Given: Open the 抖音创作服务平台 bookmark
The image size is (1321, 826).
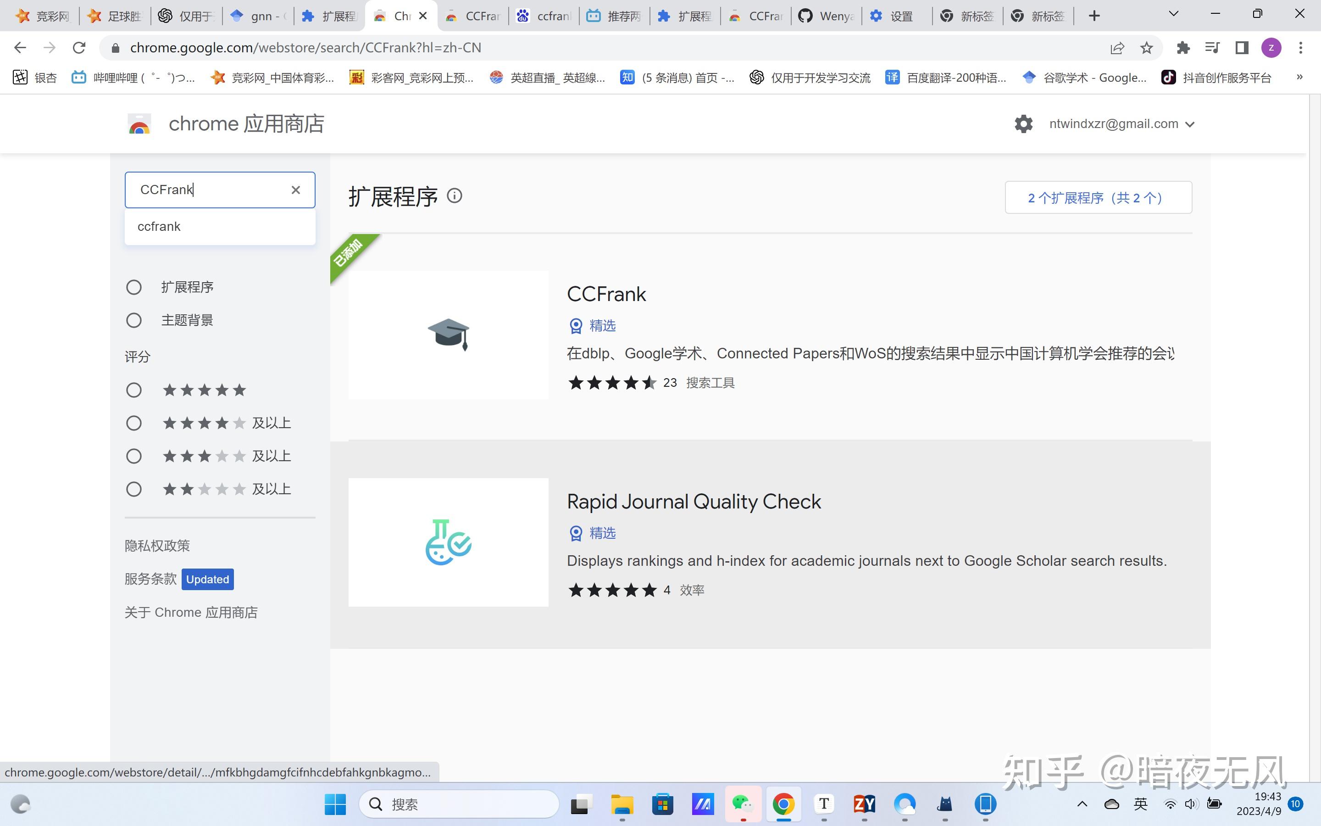Looking at the screenshot, I should [x=1216, y=78].
